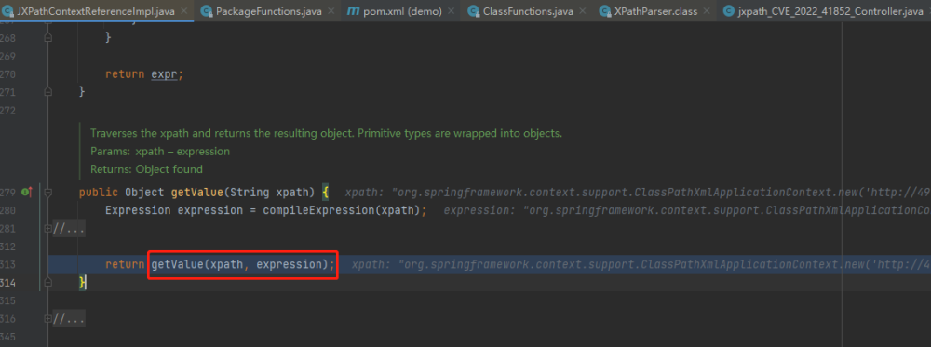Screen dimensions: 931x347
Task: Click the Expression type name on line 280
Action: coord(139,210)
